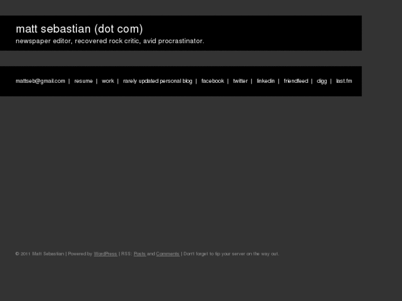Open the last.fm link
402x301 pixels.
tap(344, 81)
